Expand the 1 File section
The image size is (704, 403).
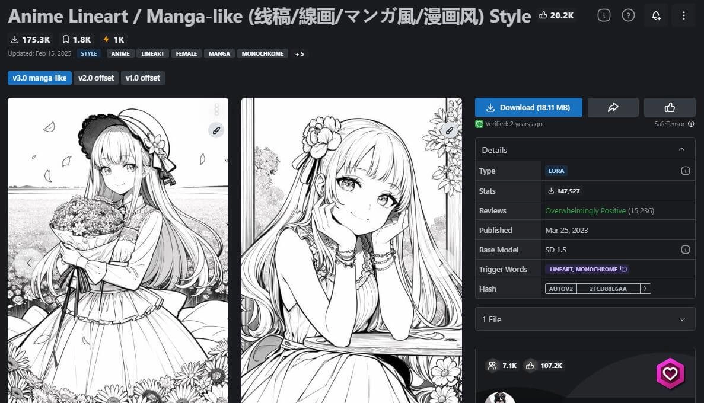pyautogui.click(x=682, y=319)
